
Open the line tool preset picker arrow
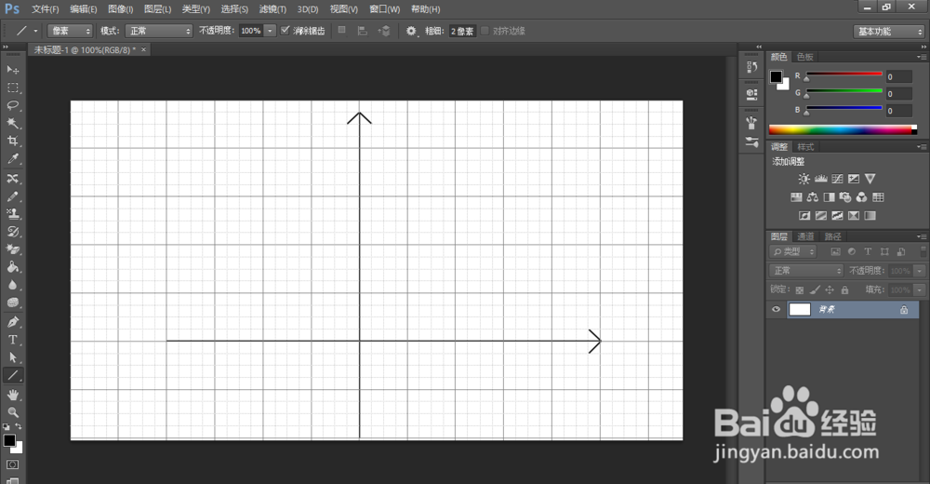[x=35, y=31]
